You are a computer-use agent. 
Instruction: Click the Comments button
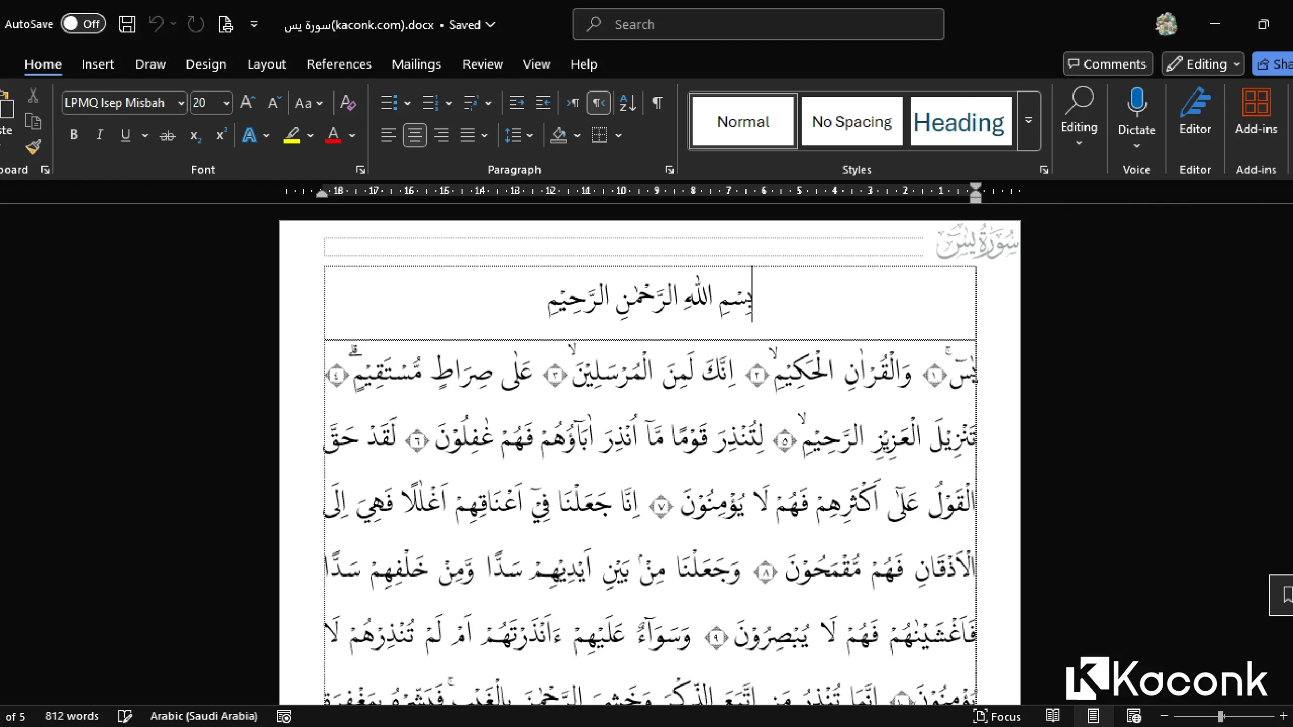tap(1107, 64)
